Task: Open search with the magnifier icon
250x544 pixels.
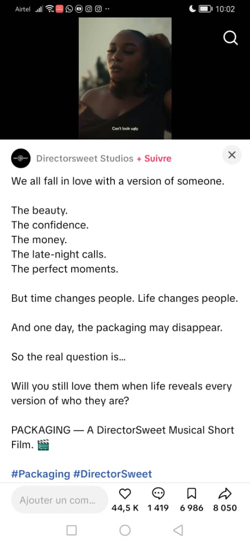Action: 230,38
